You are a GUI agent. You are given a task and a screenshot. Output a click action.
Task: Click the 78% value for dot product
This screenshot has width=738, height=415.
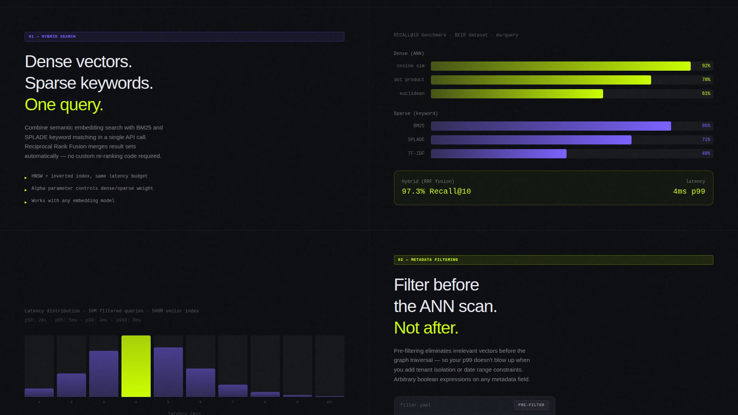tap(706, 80)
